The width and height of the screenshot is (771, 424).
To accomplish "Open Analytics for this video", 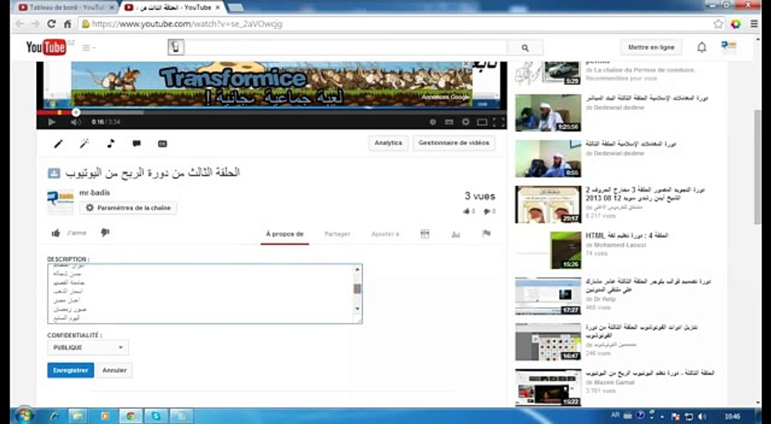I will [x=388, y=143].
